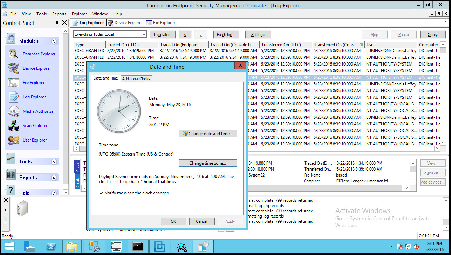Open the muted volume icon in system tray
The width and height of the screenshot is (451, 255).
click(x=417, y=246)
